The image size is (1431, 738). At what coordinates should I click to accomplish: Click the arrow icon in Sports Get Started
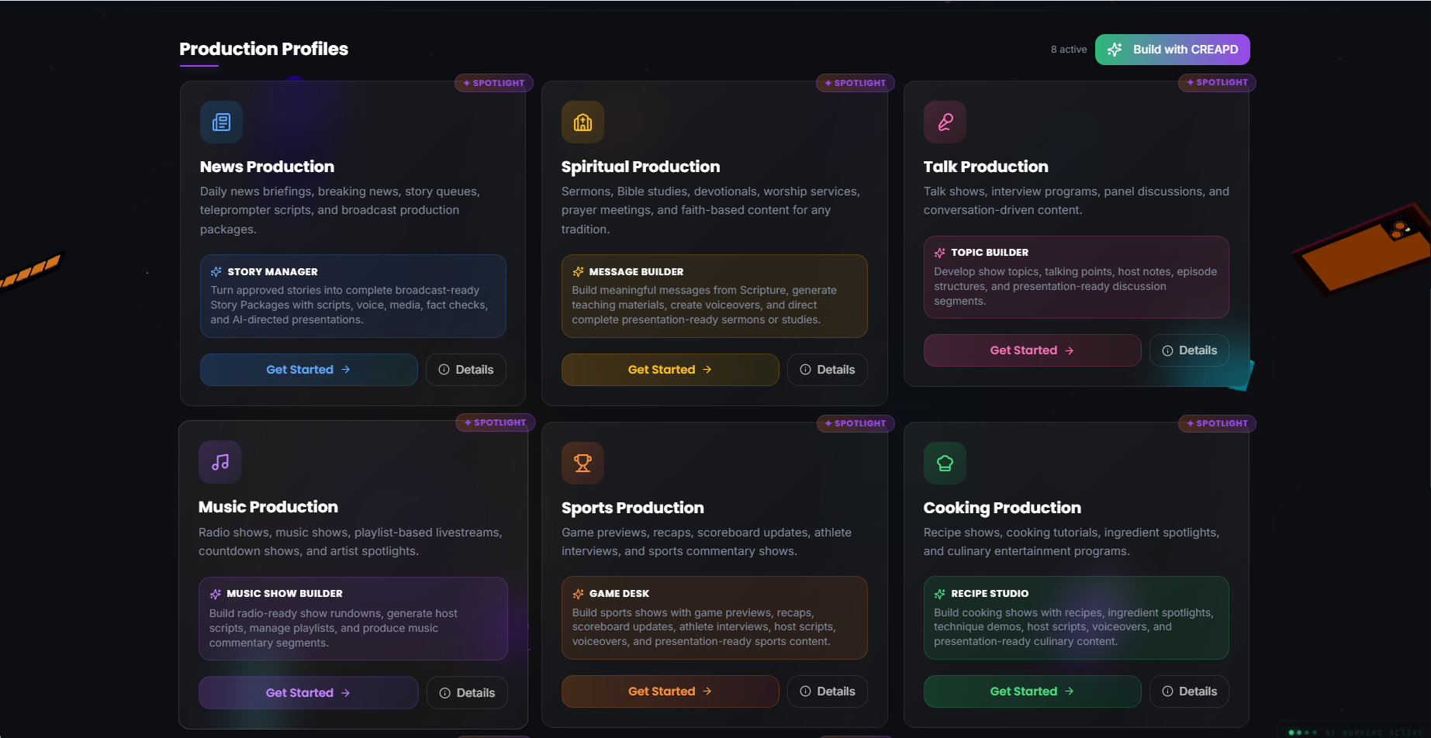pyautogui.click(x=707, y=691)
